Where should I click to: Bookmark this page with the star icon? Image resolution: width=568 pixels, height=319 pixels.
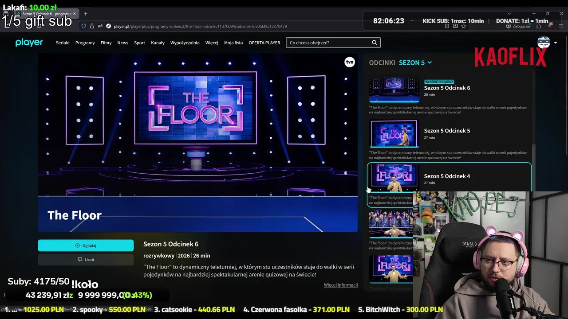(x=464, y=26)
